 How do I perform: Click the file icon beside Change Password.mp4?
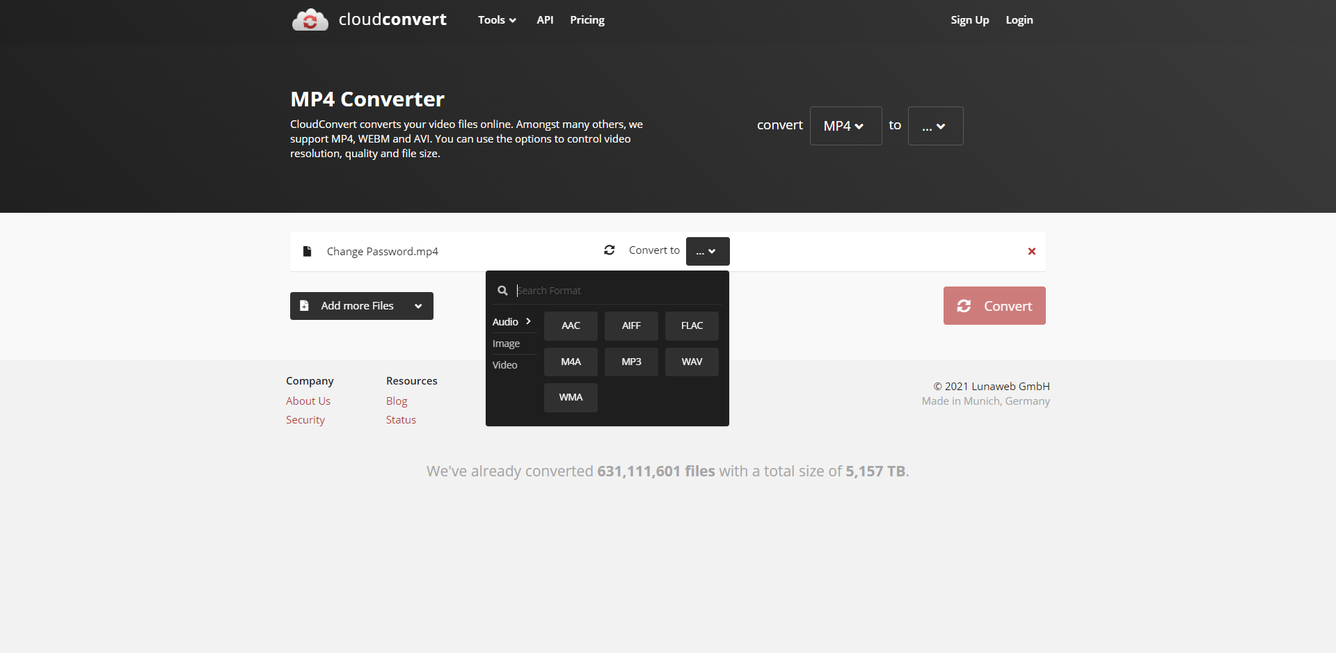click(307, 251)
